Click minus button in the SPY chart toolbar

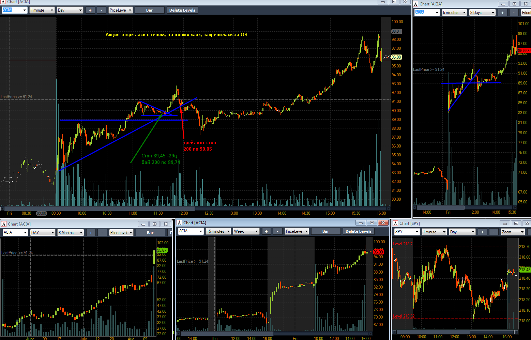coord(494,232)
